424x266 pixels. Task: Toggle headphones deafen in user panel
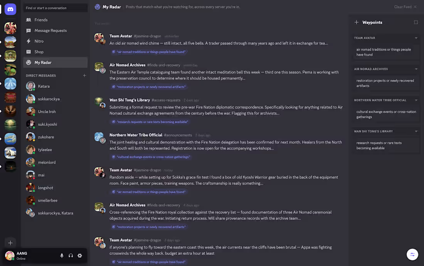[71, 256]
